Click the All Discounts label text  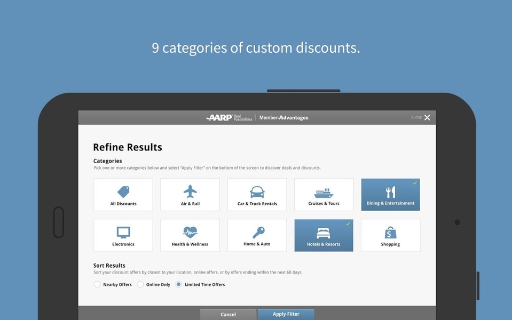123,204
